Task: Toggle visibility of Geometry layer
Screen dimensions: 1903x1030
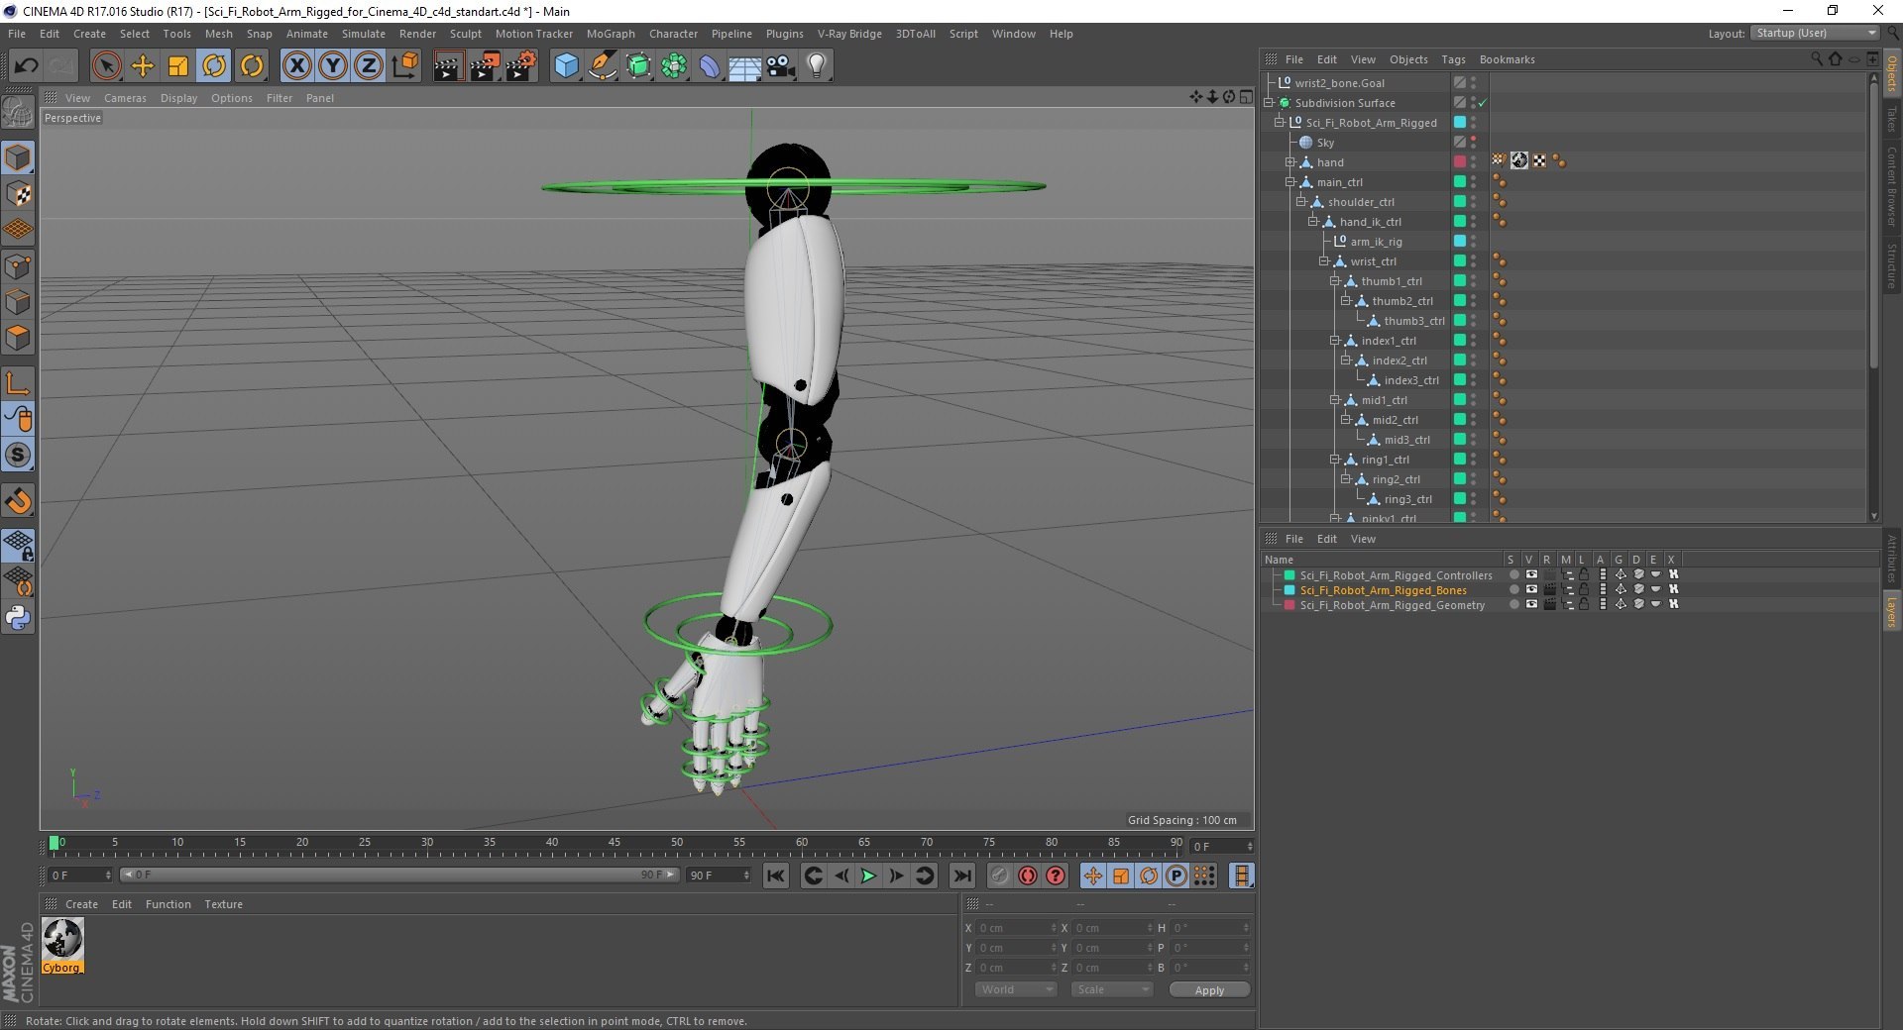Action: [x=1531, y=604]
